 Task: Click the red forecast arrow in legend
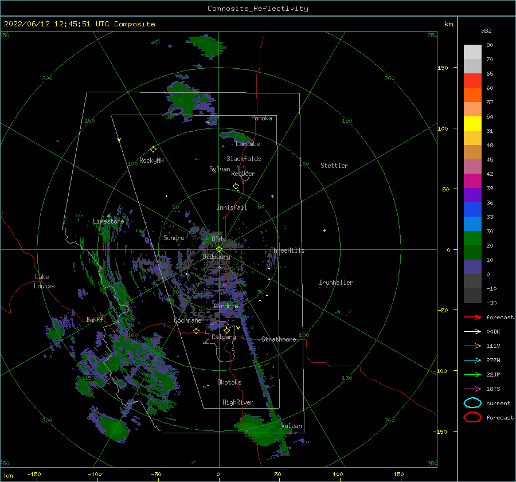pyautogui.click(x=472, y=317)
